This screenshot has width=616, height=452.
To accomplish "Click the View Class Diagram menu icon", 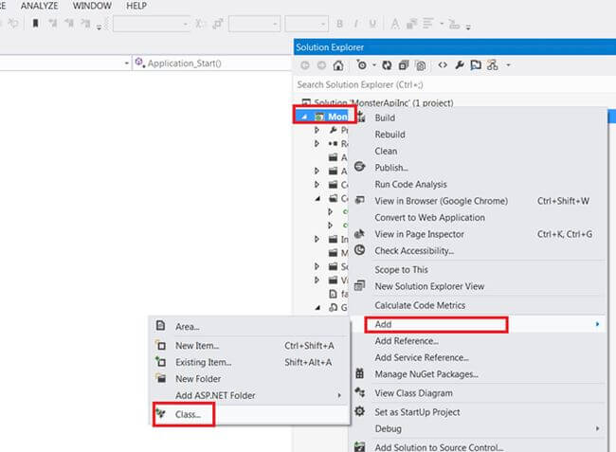I will (x=360, y=392).
